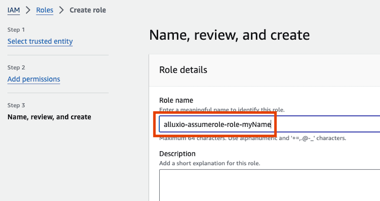Go to the Roles breadcrumb link
This screenshot has height=201, width=380.
tap(45, 10)
